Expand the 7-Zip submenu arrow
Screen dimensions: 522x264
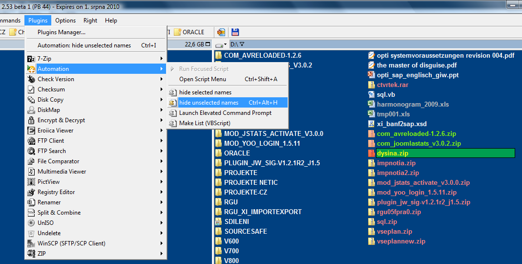point(162,59)
